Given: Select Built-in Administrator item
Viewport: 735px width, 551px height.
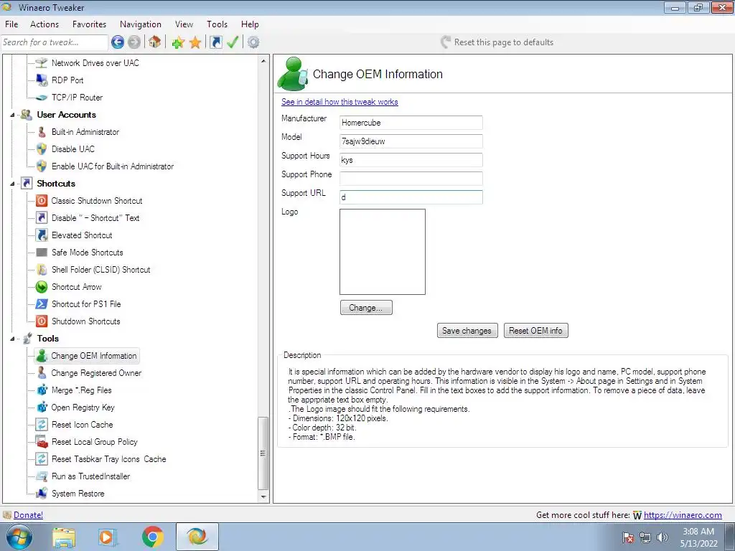Looking at the screenshot, I should pos(85,132).
